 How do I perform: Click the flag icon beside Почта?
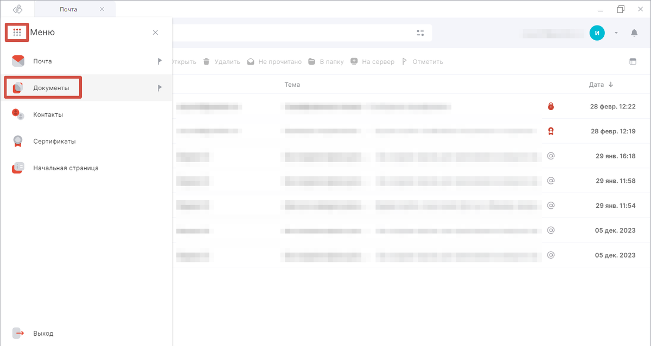tap(159, 61)
